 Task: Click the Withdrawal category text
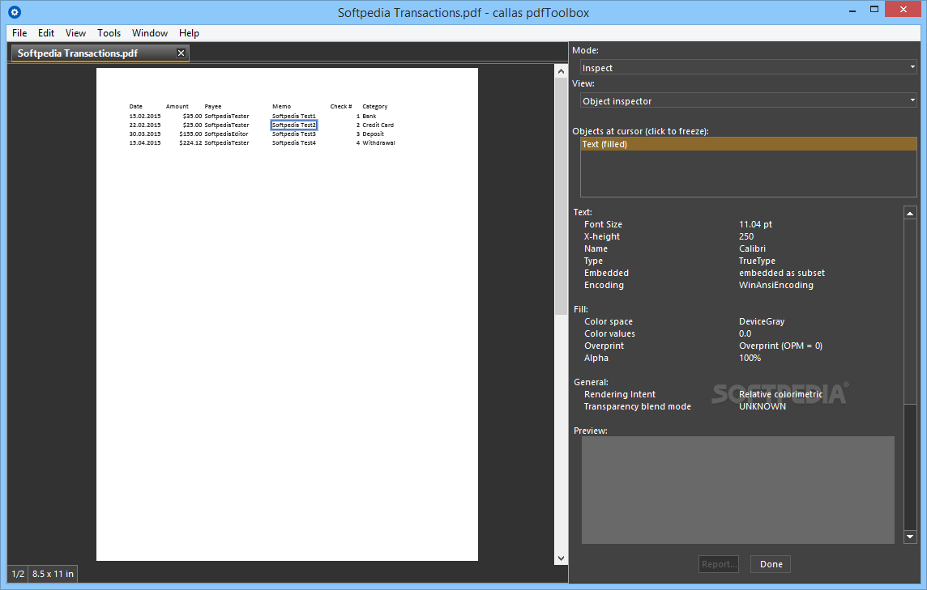(x=378, y=143)
